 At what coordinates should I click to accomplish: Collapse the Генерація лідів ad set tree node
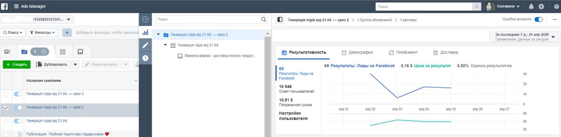165,45
